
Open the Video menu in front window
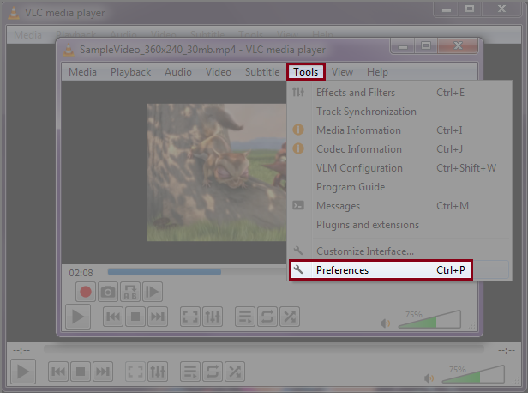[219, 72]
